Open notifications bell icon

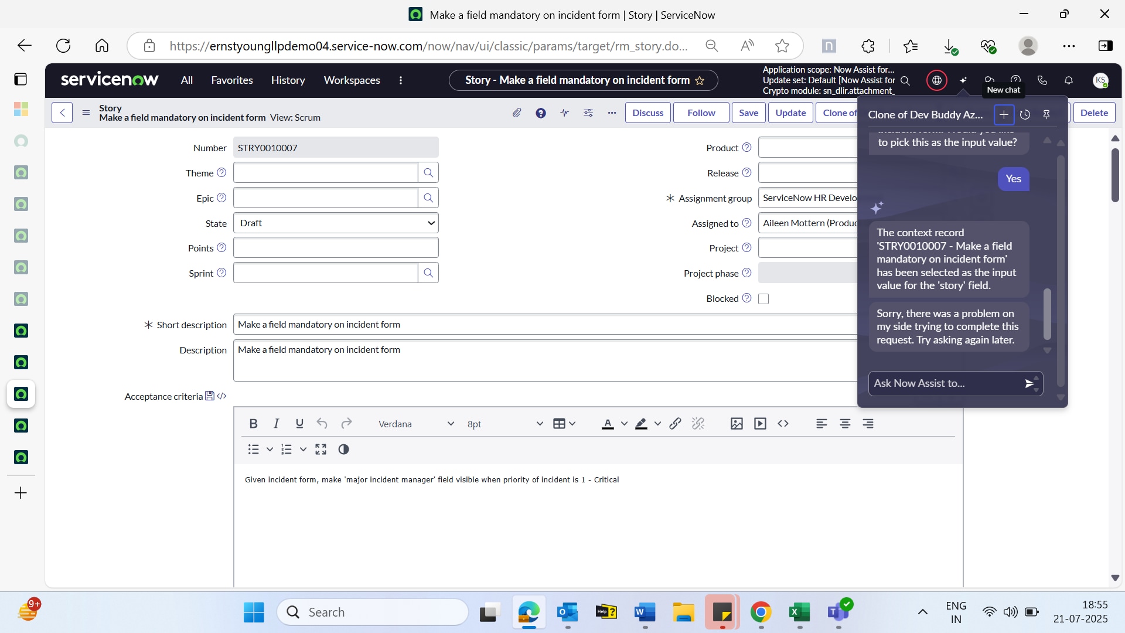[x=1069, y=80]
